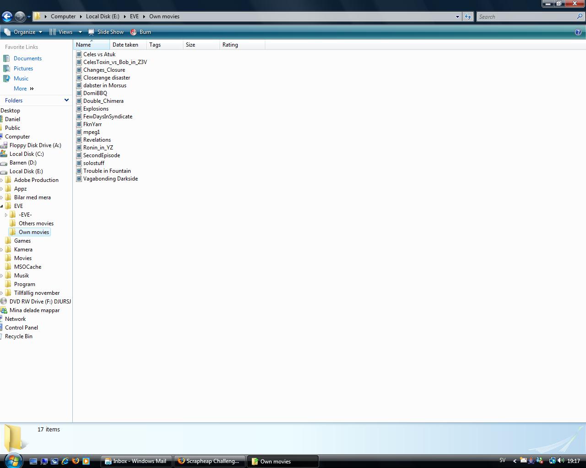Select the Changes_Closure file icon
Image resolution: width=586 pixels, height=468 pixels.
point(79,70)
